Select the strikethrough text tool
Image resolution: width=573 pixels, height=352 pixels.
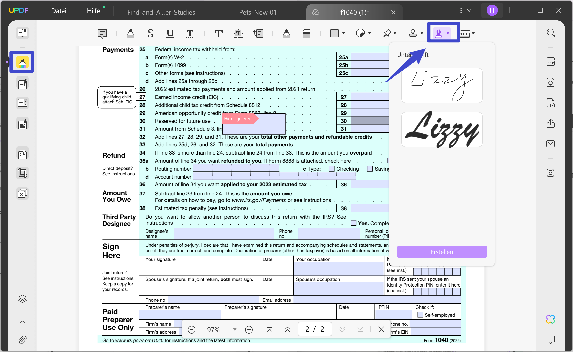click(x=150, y=33)
